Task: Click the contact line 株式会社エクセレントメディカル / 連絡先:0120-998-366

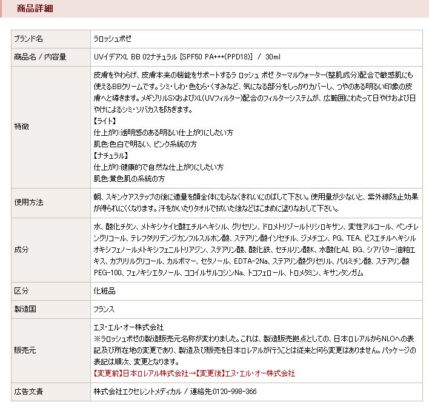Action: pyautogui.click(x=175, y=392)
